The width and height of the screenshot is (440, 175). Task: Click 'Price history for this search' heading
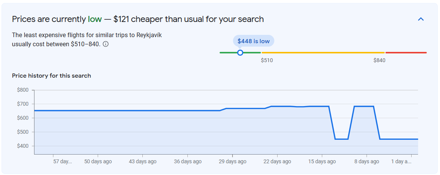(51, 76)
